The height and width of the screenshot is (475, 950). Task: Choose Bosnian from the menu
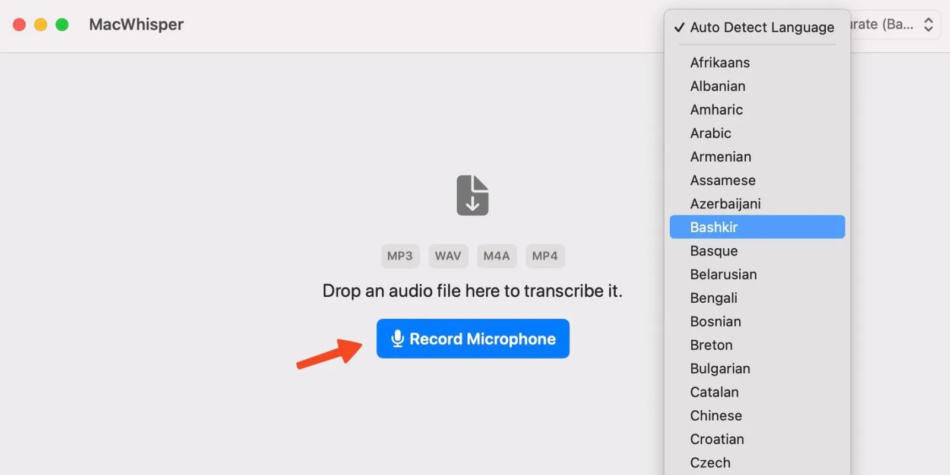click(757, 321)
